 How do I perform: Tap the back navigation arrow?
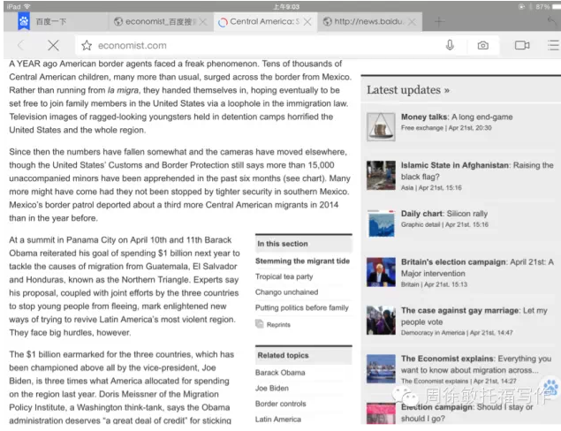point(20,45)
